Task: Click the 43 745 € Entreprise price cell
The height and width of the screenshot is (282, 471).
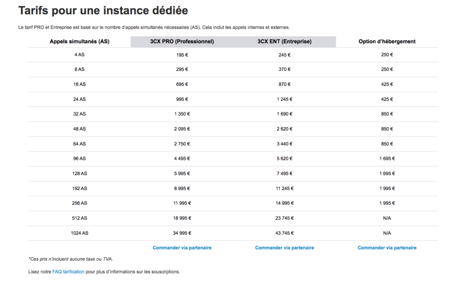Action: [284, 233]
